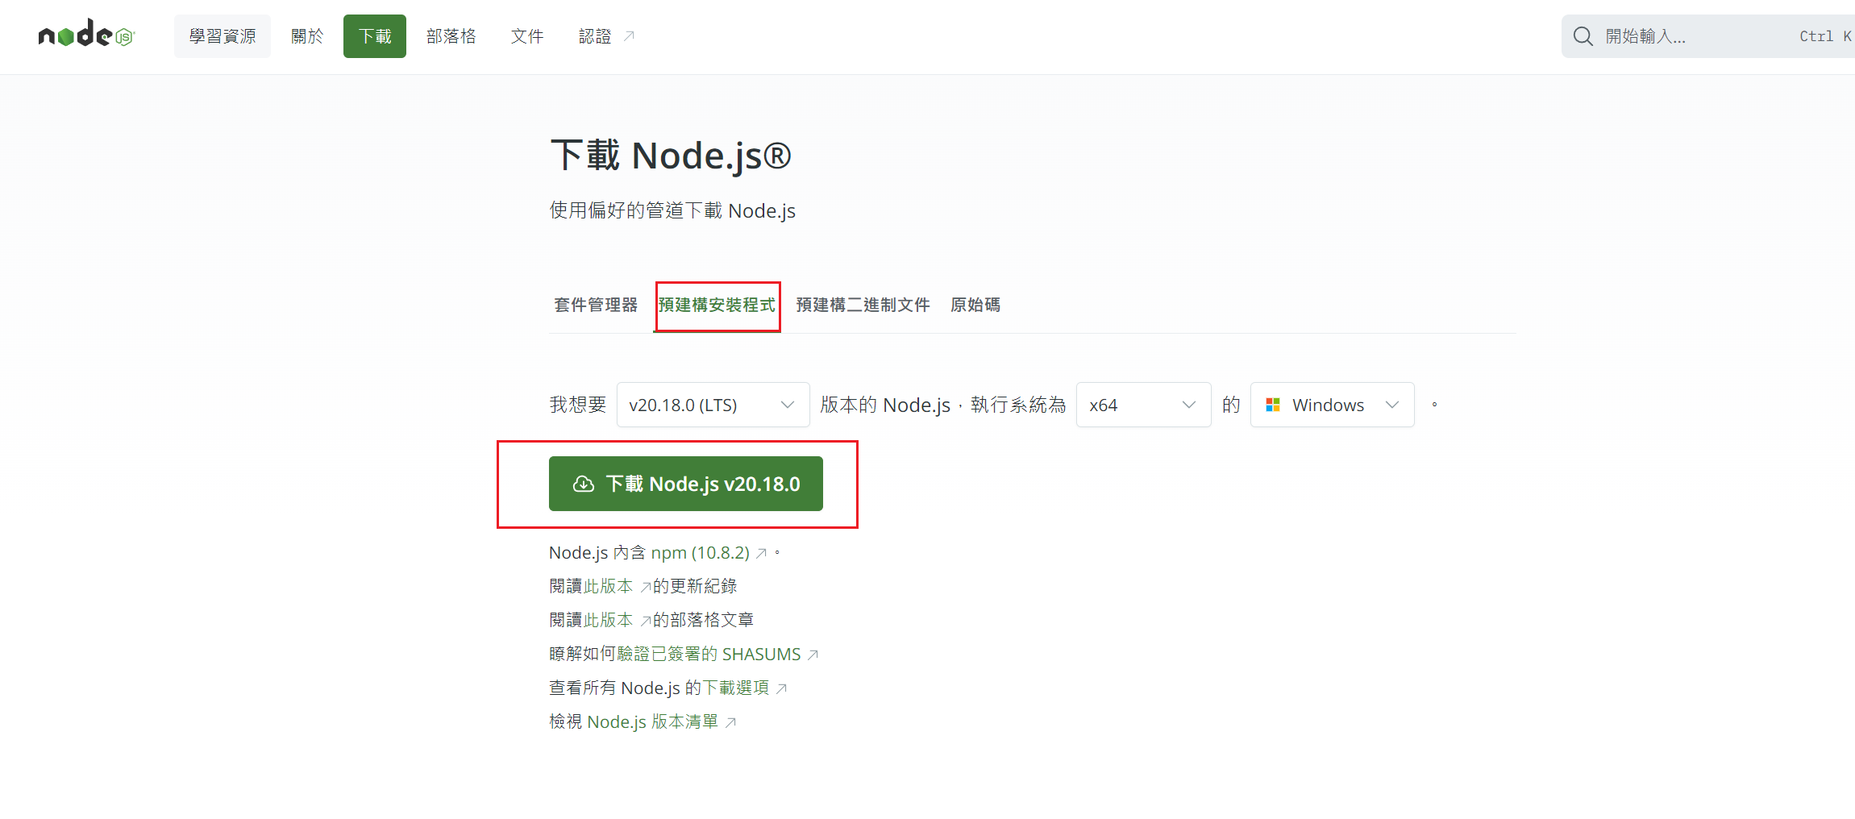
Task: Click the text 我想要
Action: [578, 405]
